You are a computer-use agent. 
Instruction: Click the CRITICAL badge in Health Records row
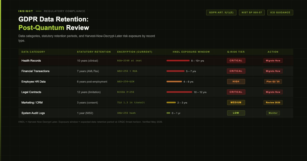point(236,61)
